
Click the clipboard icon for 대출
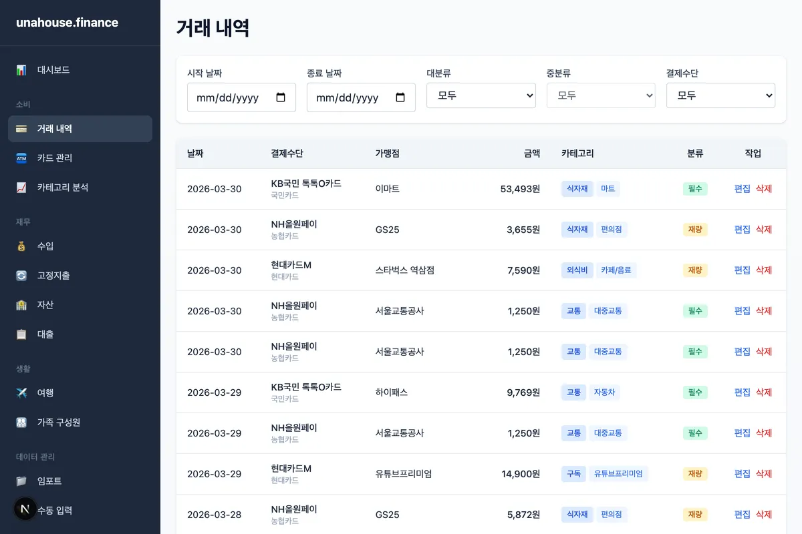point(23,334)
